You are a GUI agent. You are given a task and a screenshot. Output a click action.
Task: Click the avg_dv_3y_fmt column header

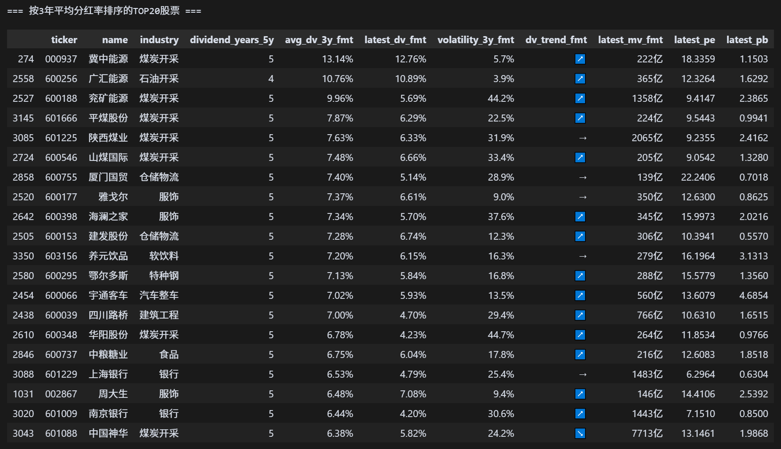(x=319, y=40)
